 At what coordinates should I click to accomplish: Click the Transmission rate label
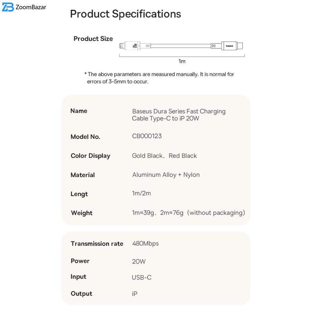click(97, 244)
